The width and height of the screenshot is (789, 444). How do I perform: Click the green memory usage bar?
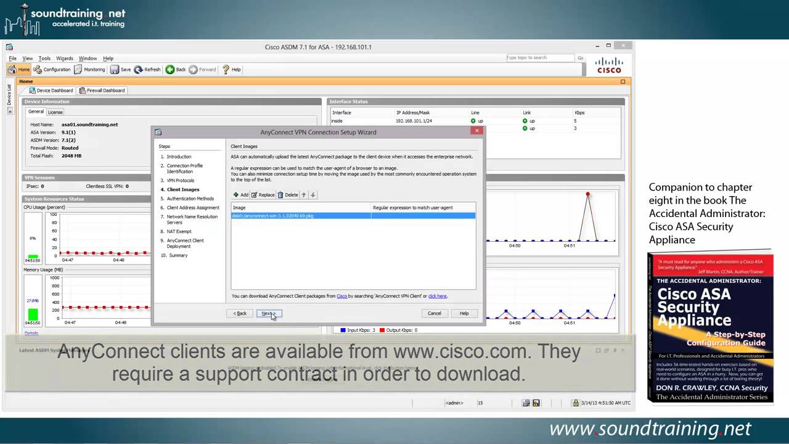point(33,314)
